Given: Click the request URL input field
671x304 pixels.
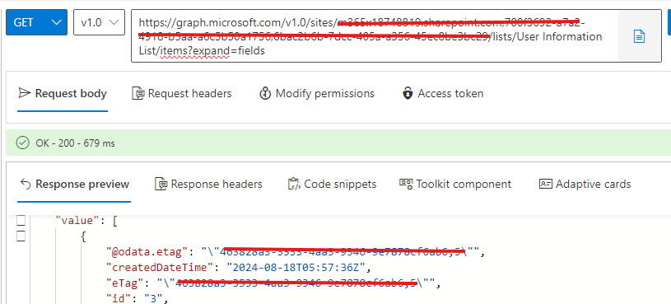Looking at the screenshot, I should (375, 36).
